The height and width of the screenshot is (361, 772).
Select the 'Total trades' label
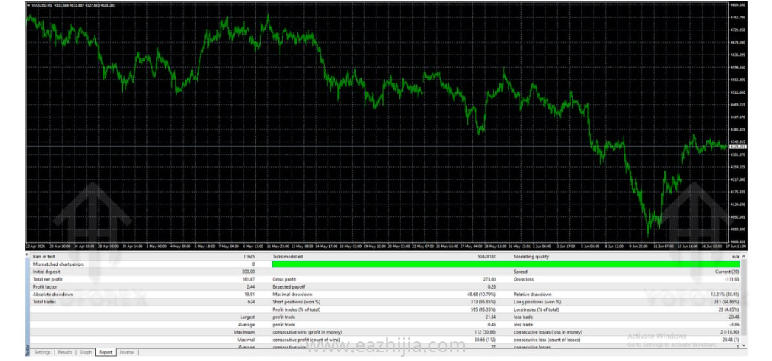43,302
